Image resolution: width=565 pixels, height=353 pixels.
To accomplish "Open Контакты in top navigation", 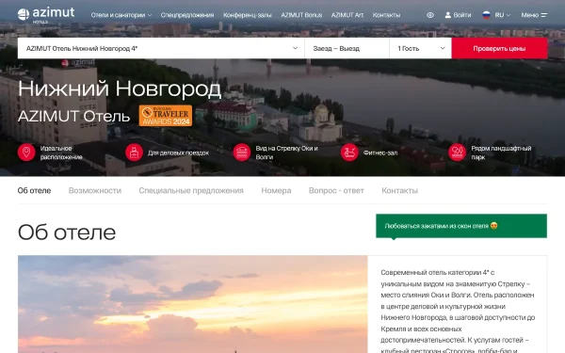I will (x=386, y=15).
